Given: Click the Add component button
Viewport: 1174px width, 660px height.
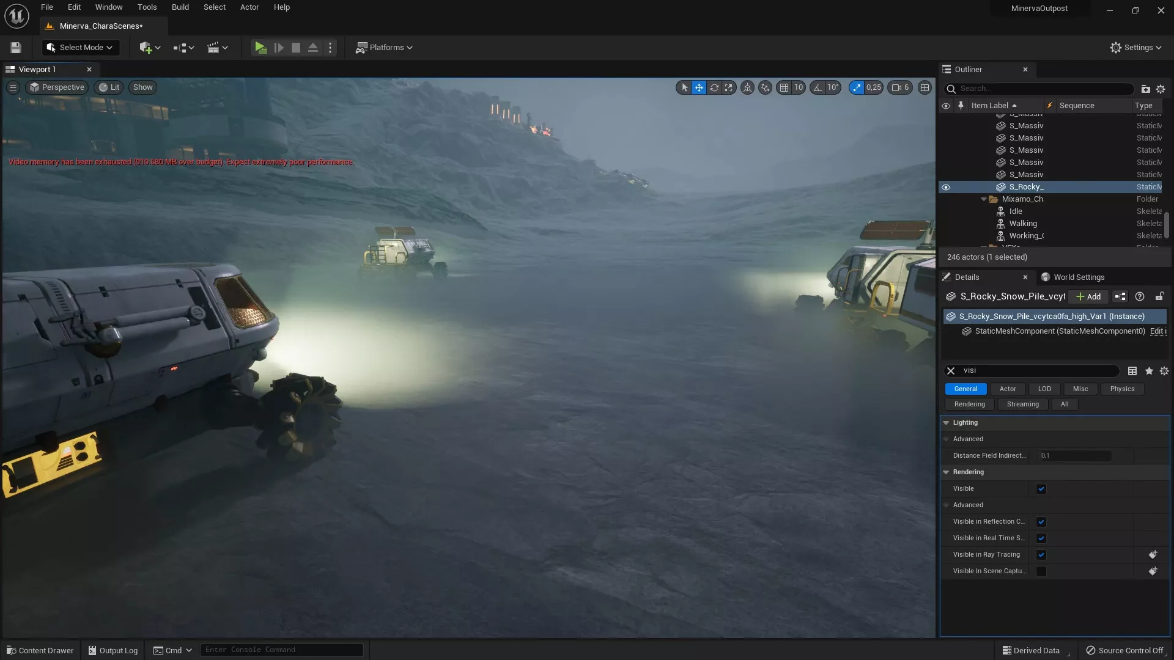Looking at the screenshot, I should pos(1088,296).
